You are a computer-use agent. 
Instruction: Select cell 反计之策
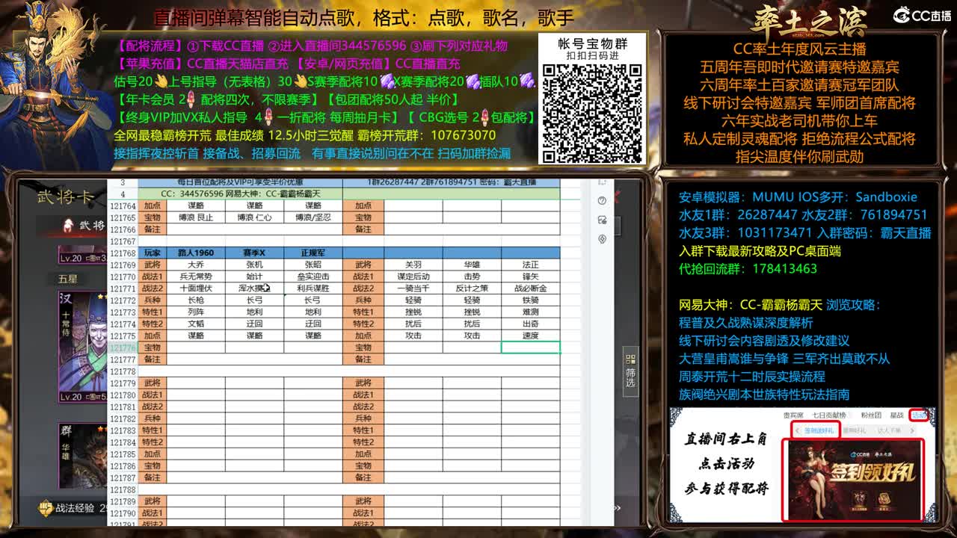(472, 288)
